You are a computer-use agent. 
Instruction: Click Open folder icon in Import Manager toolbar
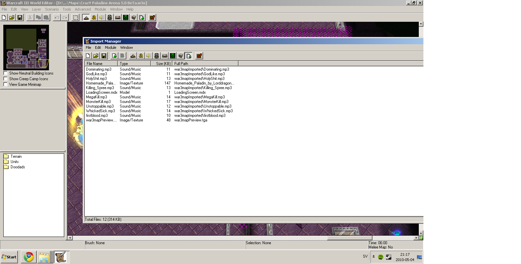point(96,56)
